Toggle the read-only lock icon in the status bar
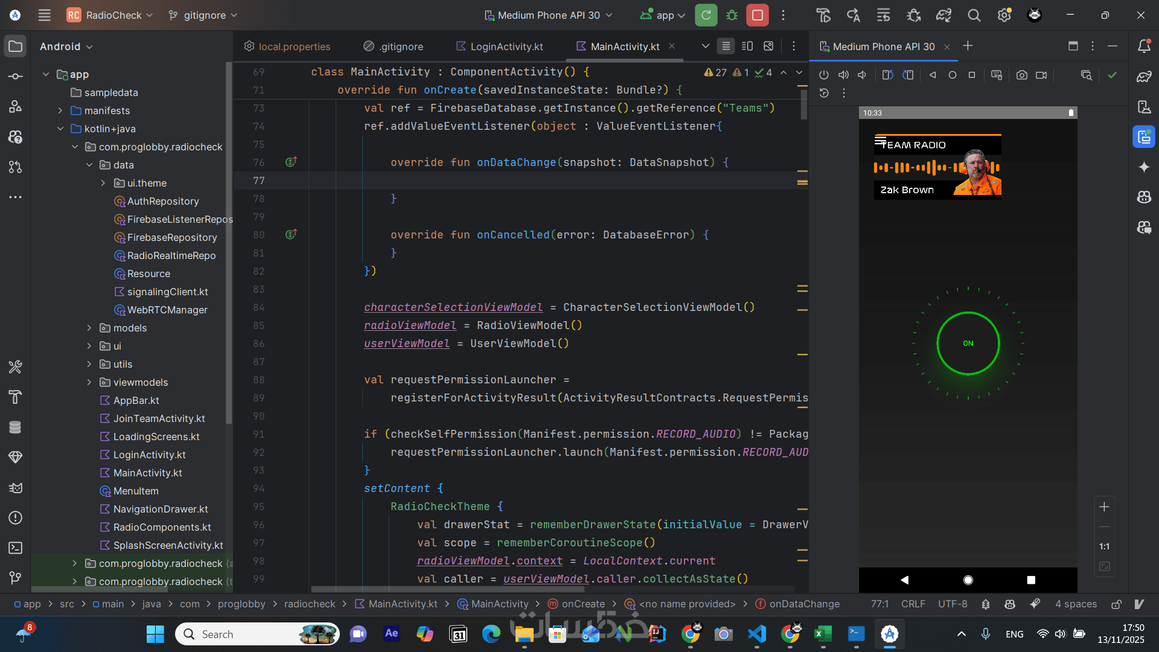 [x=1117, y=604]
